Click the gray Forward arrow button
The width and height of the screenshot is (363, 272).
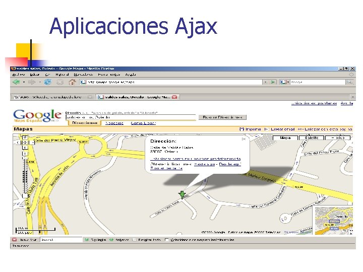(x=32, y=82)
